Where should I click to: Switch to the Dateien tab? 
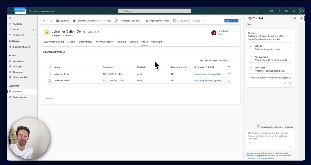(133, 42)
